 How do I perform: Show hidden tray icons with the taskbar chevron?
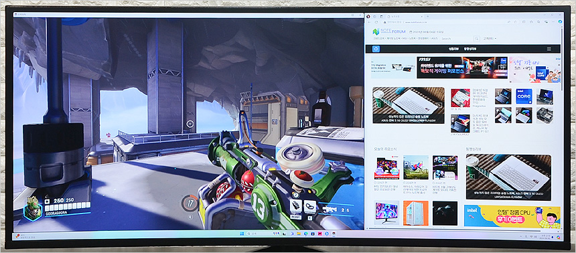pos(522,236)
